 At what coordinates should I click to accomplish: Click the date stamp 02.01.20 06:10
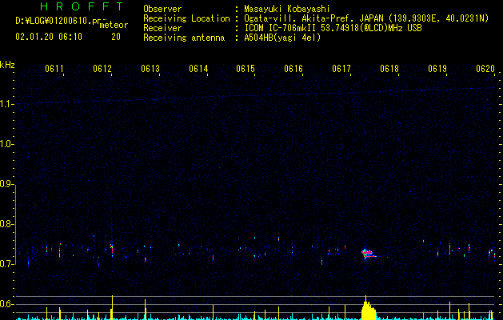tap(49, 37)
